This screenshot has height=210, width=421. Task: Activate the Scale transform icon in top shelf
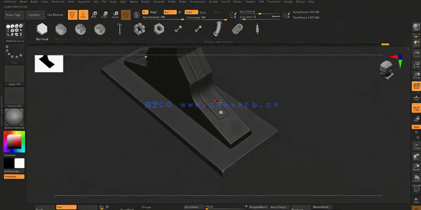[x=105, y=15]
